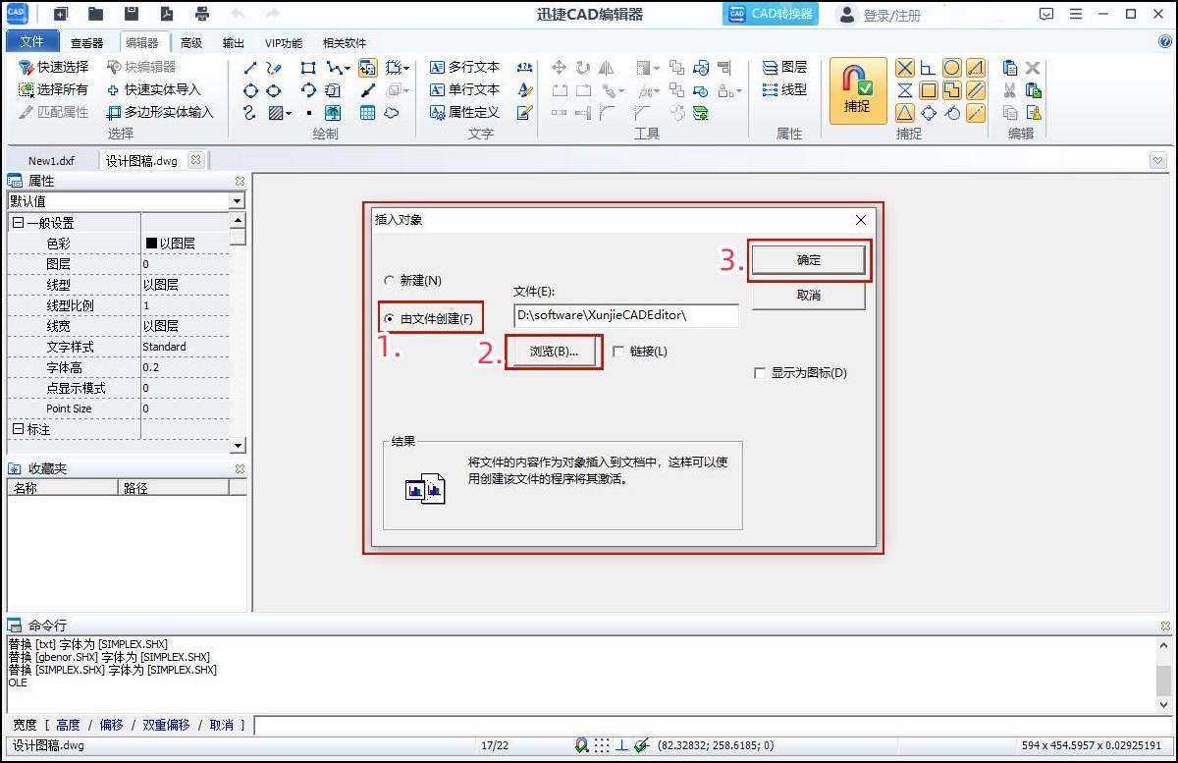The height and width of the screenshot is (763, 1178).
Task: Select the Line drawing tool
Action: pos(250,67)
